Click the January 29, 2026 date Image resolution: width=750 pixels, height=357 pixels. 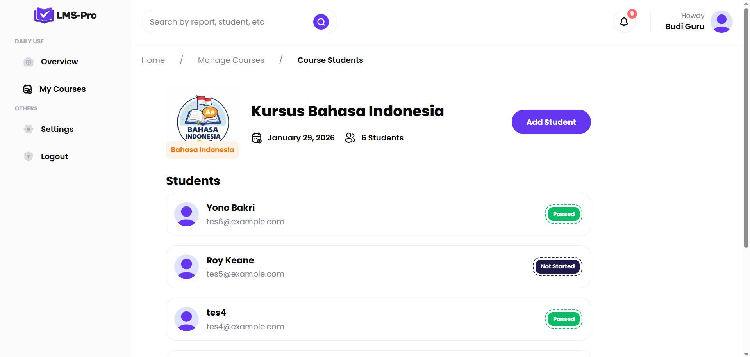pyautogui.click(x=301, y=138)
